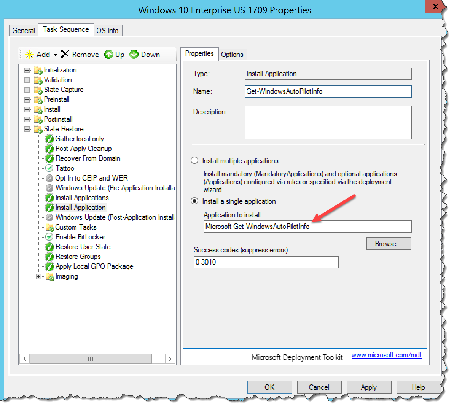Open the OS Info tab
Screen dimensions: 454x408
(108, 30)
